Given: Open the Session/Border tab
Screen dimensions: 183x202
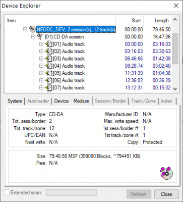Looking at the screenshot, I should [110, 101].
